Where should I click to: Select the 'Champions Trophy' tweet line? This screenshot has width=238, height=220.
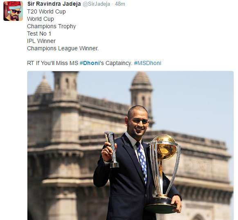tap(52, 26)
